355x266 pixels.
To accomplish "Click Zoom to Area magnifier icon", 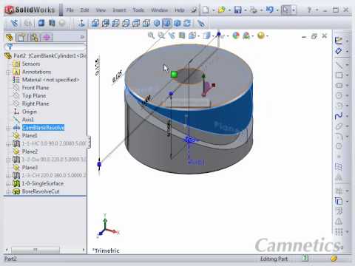I will click(161, 35).
